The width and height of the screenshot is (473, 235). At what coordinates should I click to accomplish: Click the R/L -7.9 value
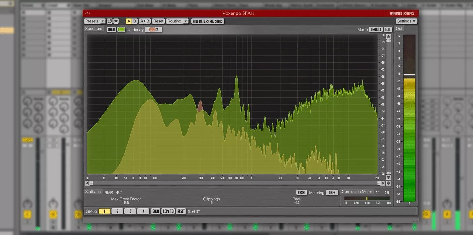point(382,193)
